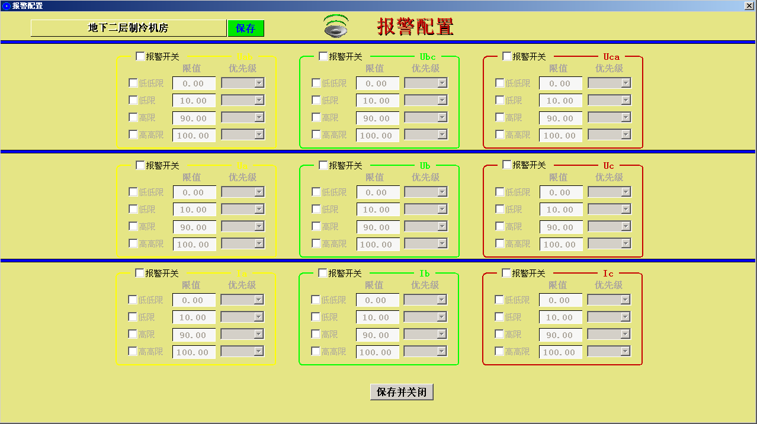Check the 低低限 checkbox in Ubc group
The image size is (757, 424).
tap(316, 83)
